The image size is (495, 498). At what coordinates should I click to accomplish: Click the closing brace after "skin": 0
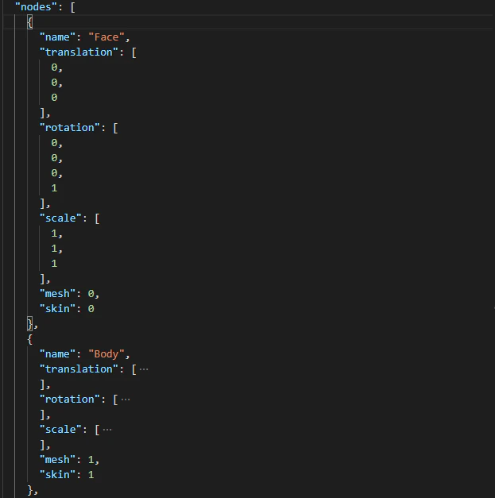(30, 324)
